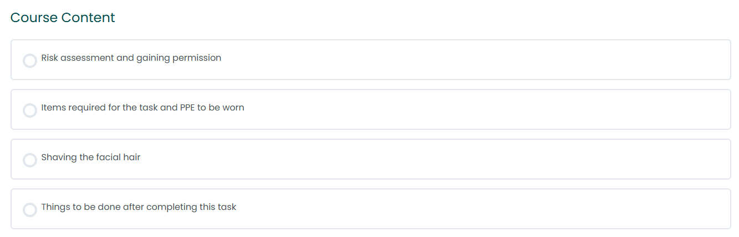Click the word PPE in the second lesson title

tap(187, 108)
